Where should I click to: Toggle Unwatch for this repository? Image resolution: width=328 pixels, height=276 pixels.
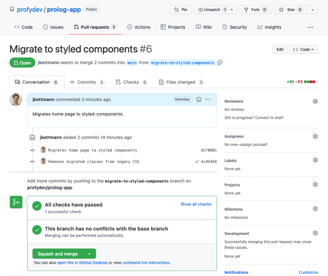pyautogui.click(x=215, y=10)
